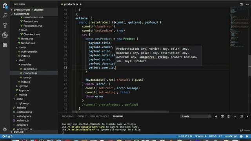The image size is (251, 141).
Task: Open Home.vue file
Action: pyautogui.click(x=27, y=39)
